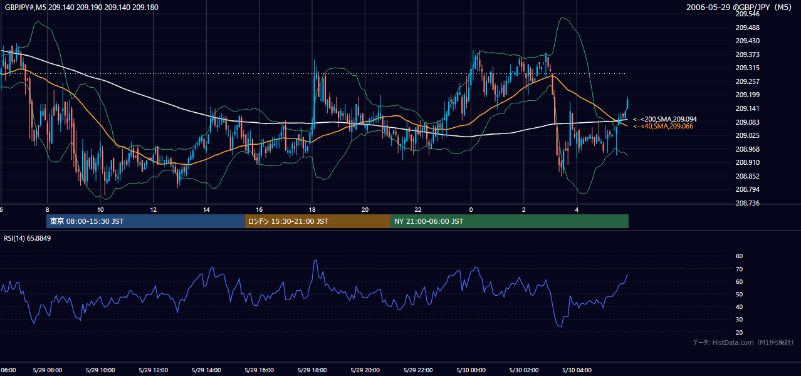Click the 5/29 18:00 time axis label
The height and width of the screenshot is (376, 801).
[x=312, y=370]
